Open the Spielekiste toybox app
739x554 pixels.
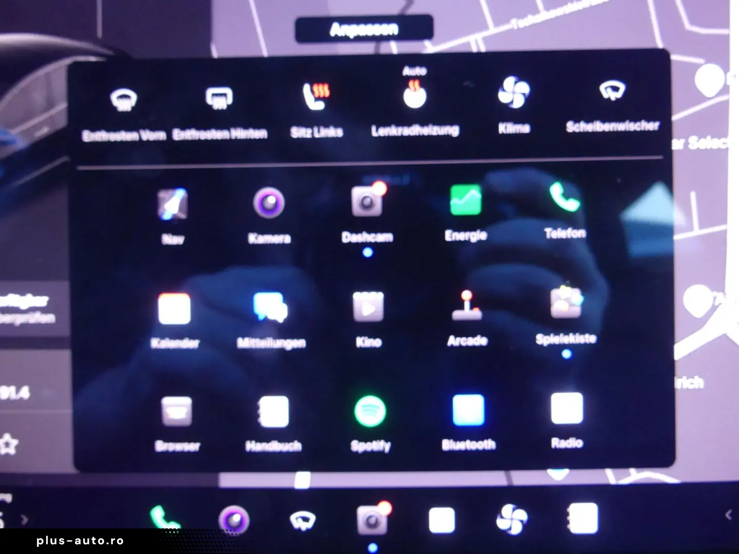point(566,304)
